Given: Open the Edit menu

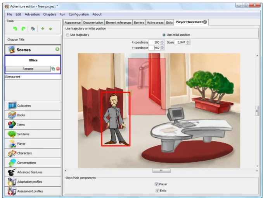Looking at the screenshot, I should click(x=18, y=14).
